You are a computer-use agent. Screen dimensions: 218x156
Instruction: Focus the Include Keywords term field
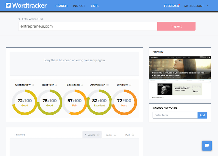(175, 115)
